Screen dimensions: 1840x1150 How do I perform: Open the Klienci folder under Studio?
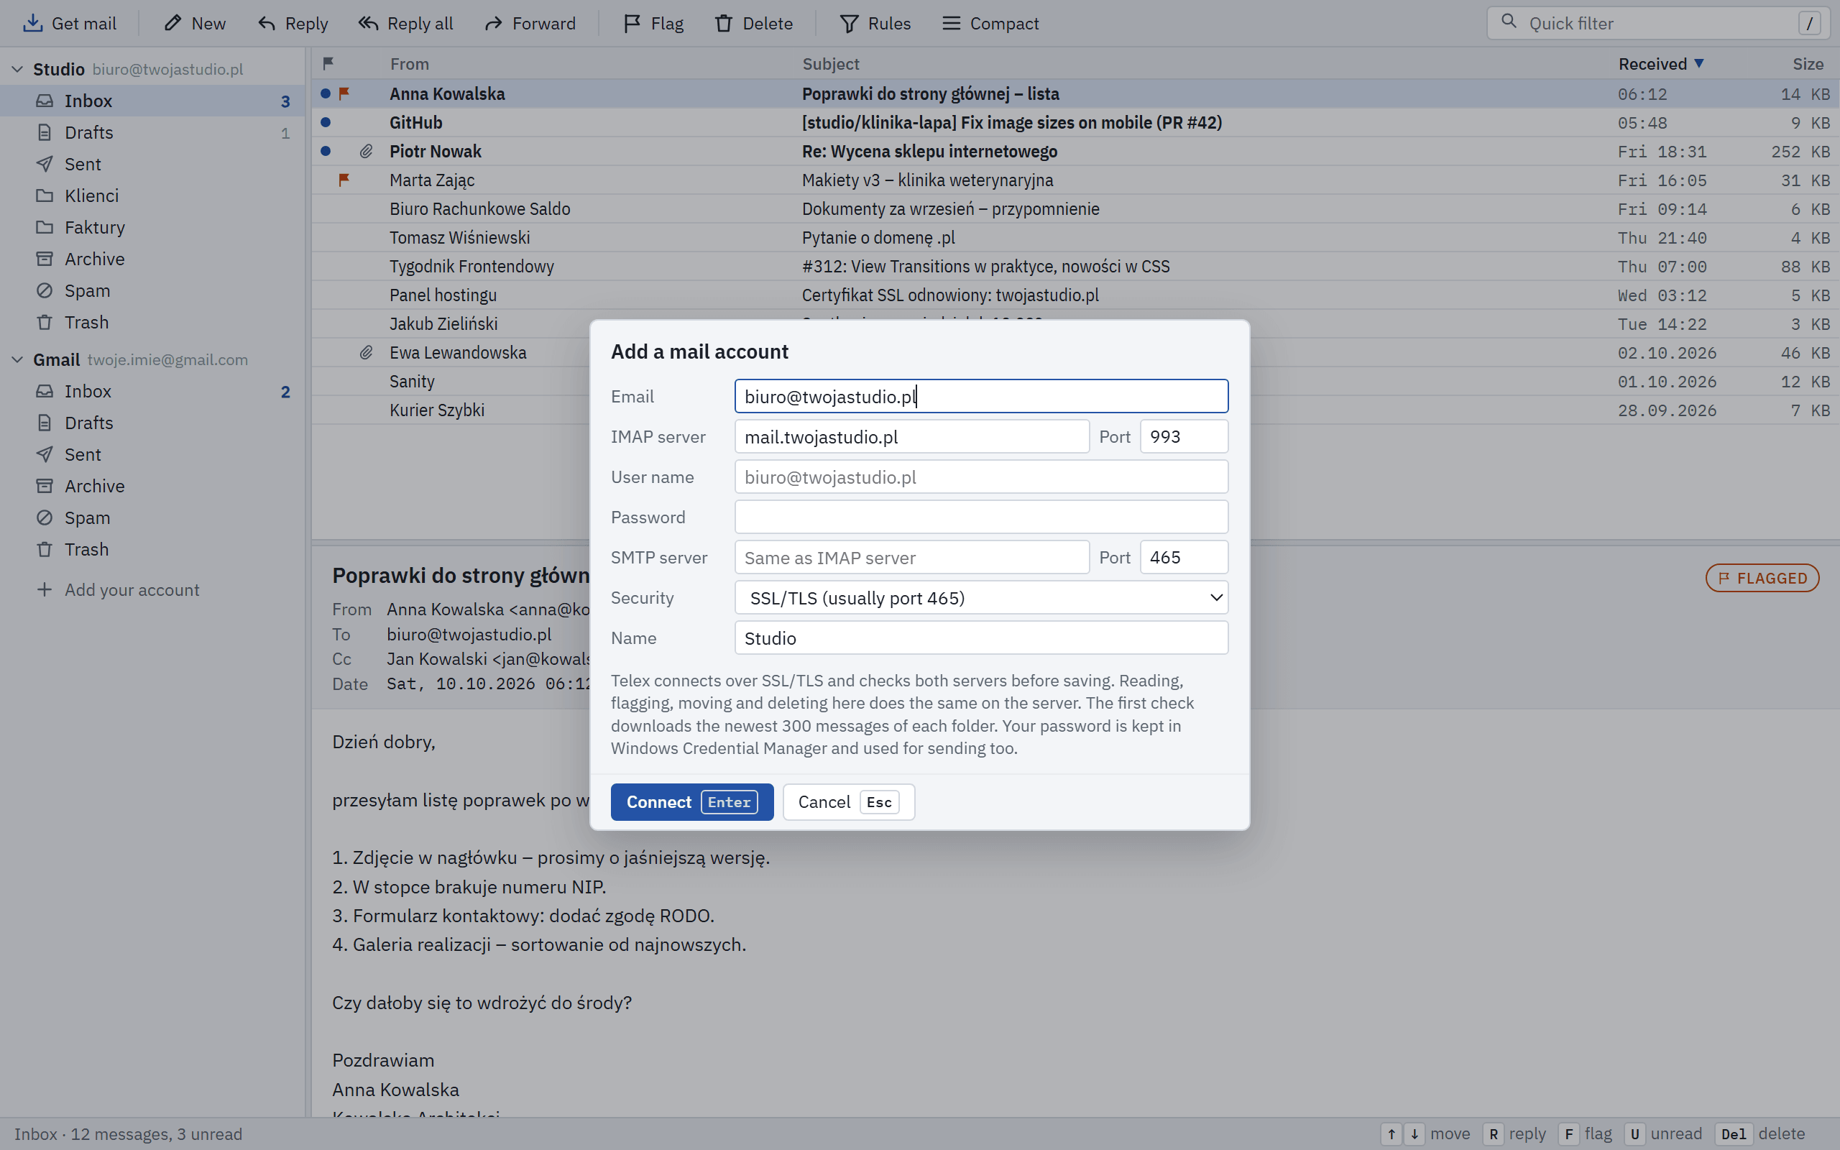pyautogui.click(x=153, y=195)
